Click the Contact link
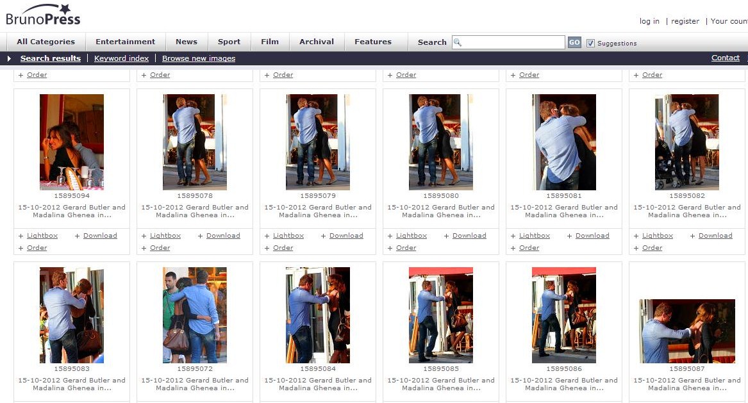The image size is (748, 403). click(x=725, y=58)
